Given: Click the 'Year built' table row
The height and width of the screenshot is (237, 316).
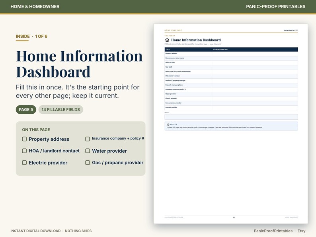Looking at the screenshot, I should (231, 67).
